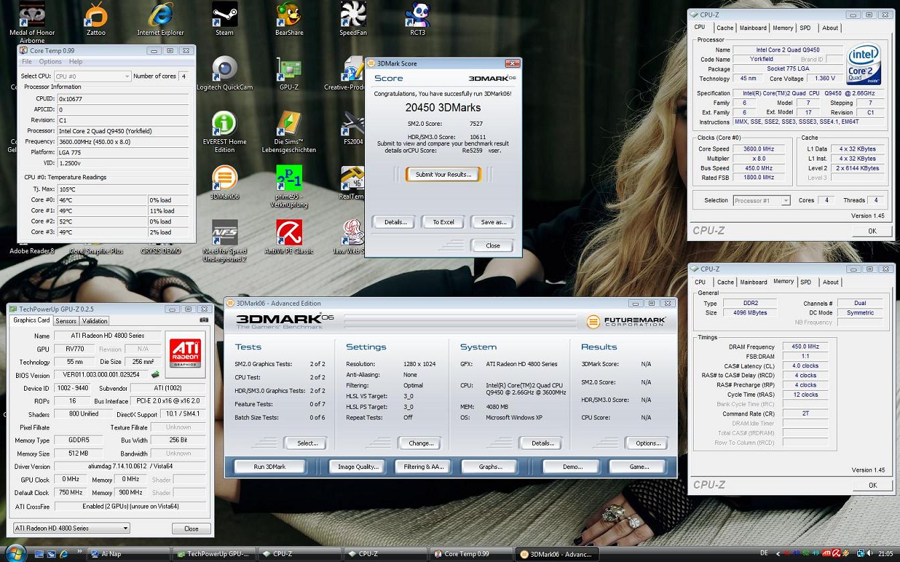Click the Number of cores field in Core Temp
The image size is (900, 562).
[x=183, y=76]
